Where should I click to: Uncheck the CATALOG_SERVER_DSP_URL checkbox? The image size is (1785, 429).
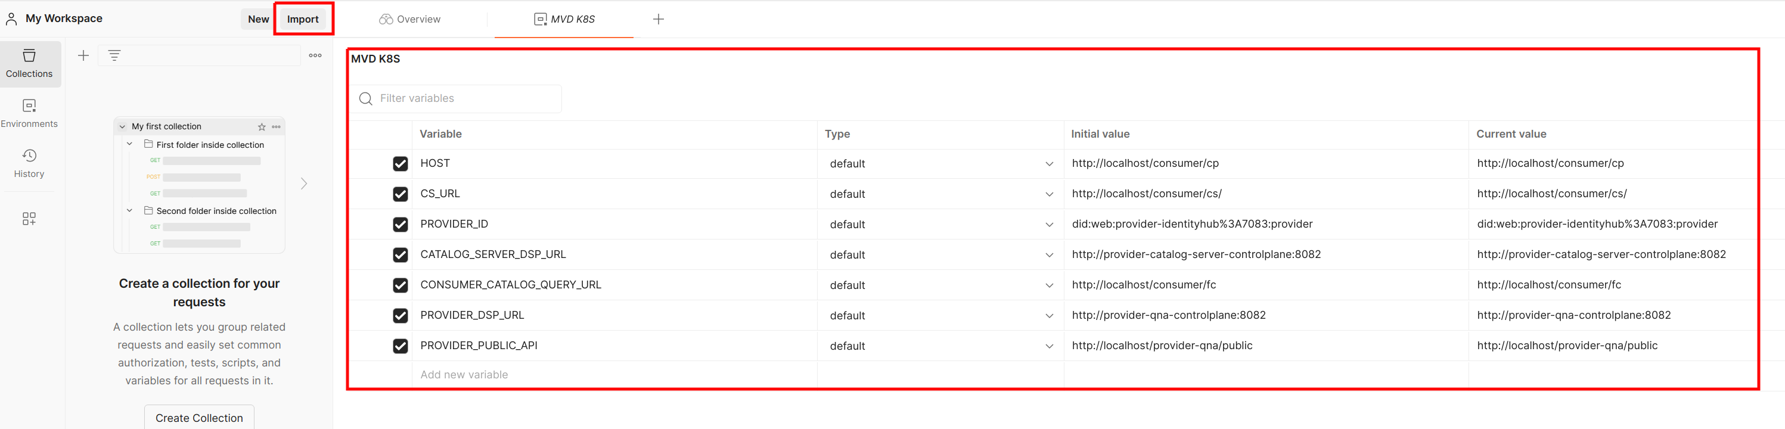(x=401, y=255)
